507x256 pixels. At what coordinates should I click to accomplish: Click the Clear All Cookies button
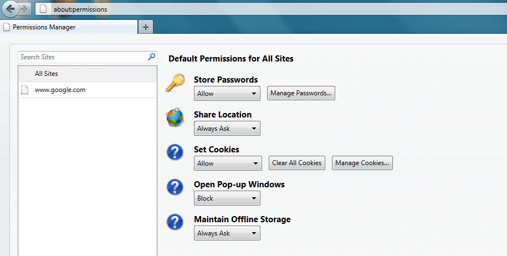[297, 163]
